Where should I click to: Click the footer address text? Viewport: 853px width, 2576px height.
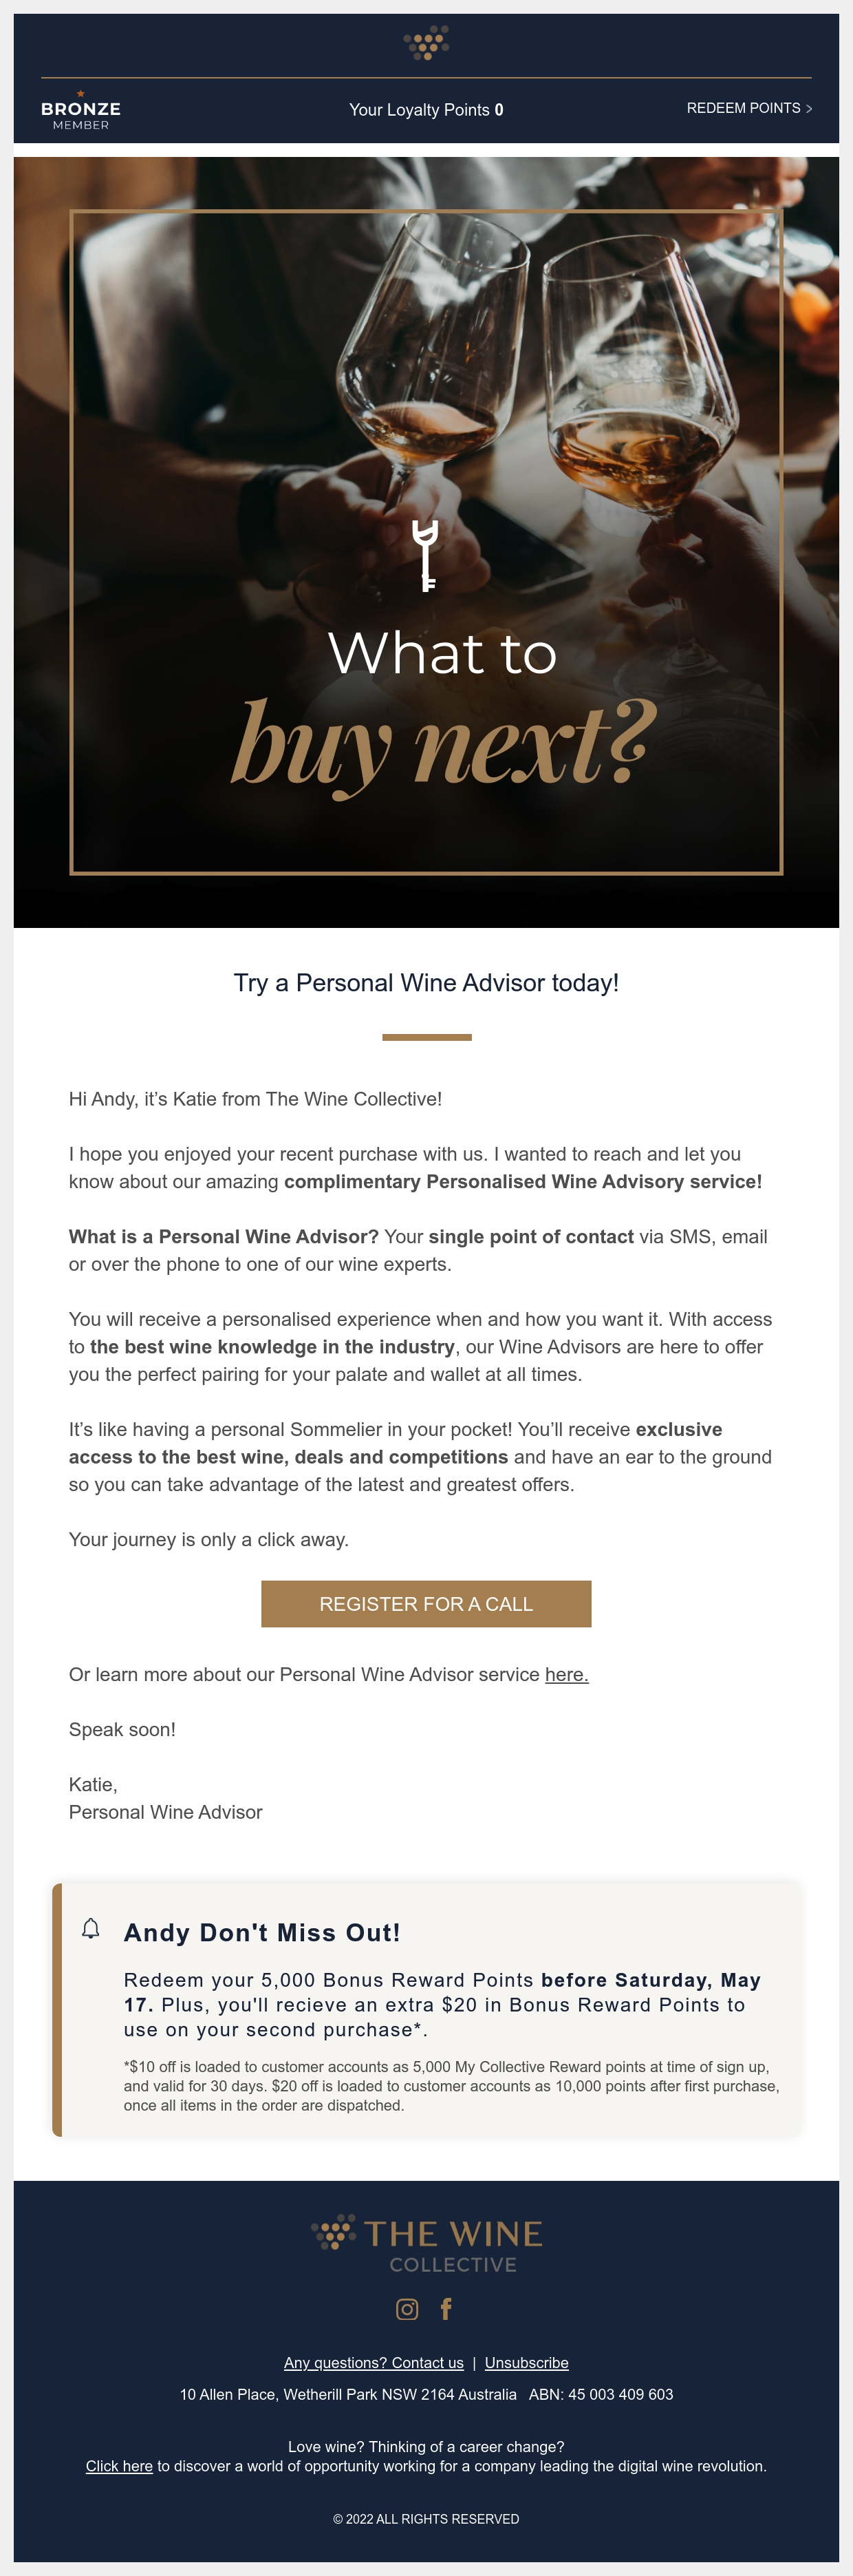(x=426, y=2394)
